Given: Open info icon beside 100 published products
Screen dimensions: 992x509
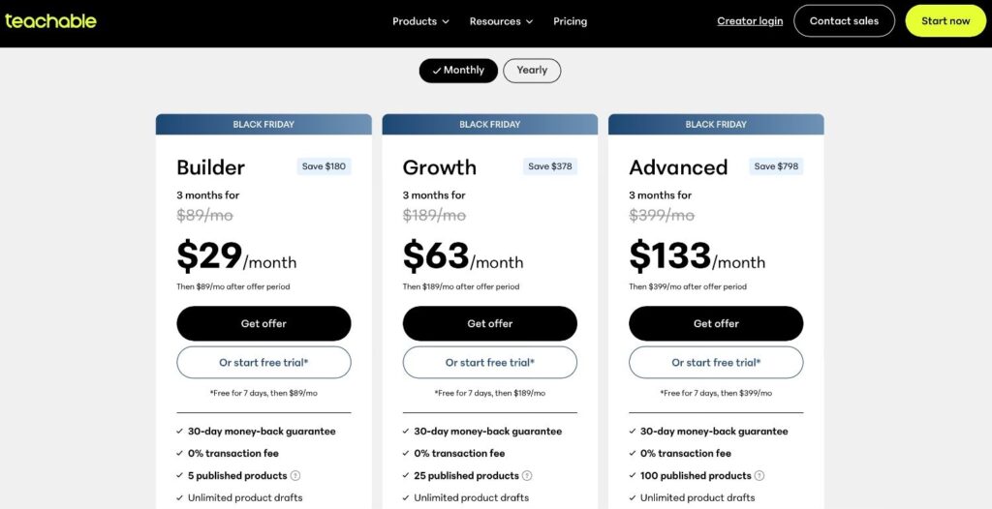Looking at the screenshot, I should tap(759, 475).
